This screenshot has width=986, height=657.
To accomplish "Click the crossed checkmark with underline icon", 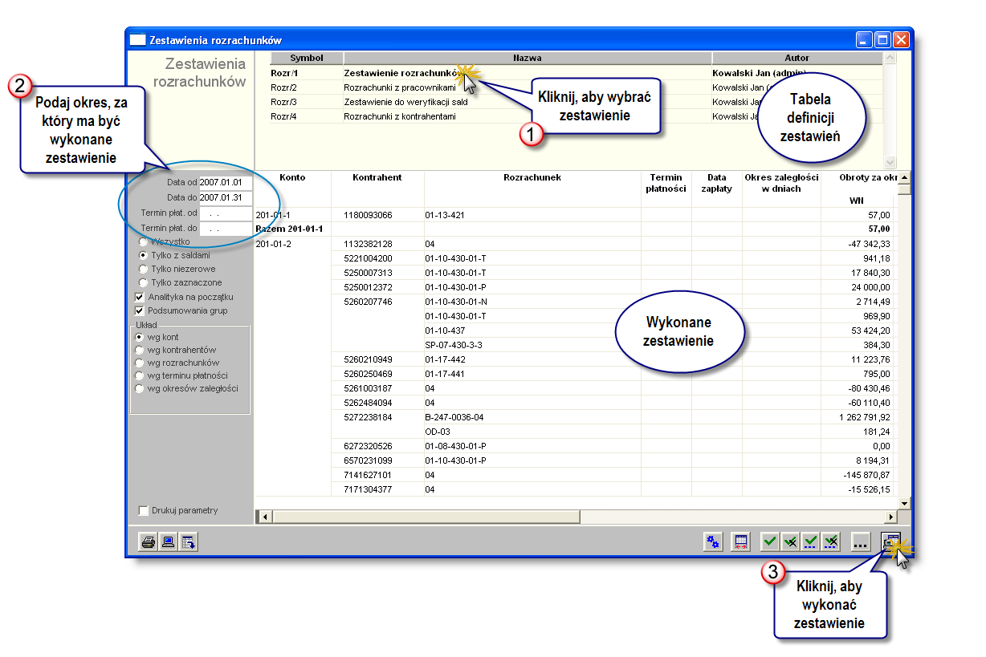I will click(x=831, y=542).
